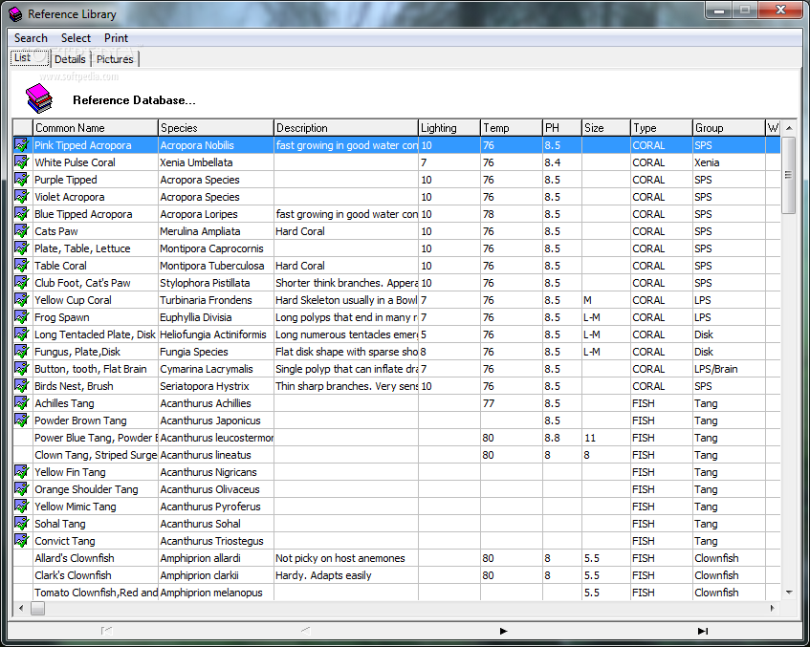The height and width of the screenshot is (647, 810).
Task: Switch to the Pictures tab
Action: point(115,59)
